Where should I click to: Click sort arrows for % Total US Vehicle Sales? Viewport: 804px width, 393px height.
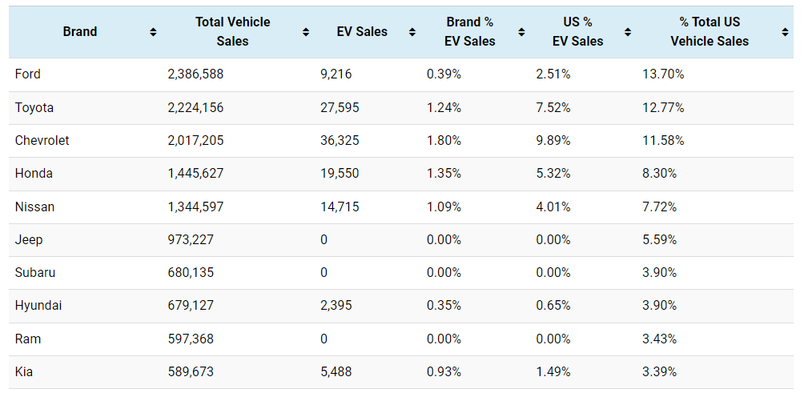point(785,32)
